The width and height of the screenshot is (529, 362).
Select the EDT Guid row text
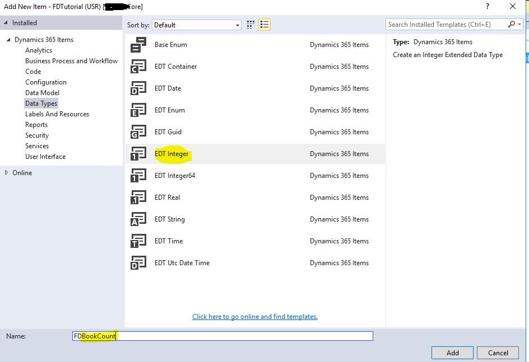tap(168, 132)
